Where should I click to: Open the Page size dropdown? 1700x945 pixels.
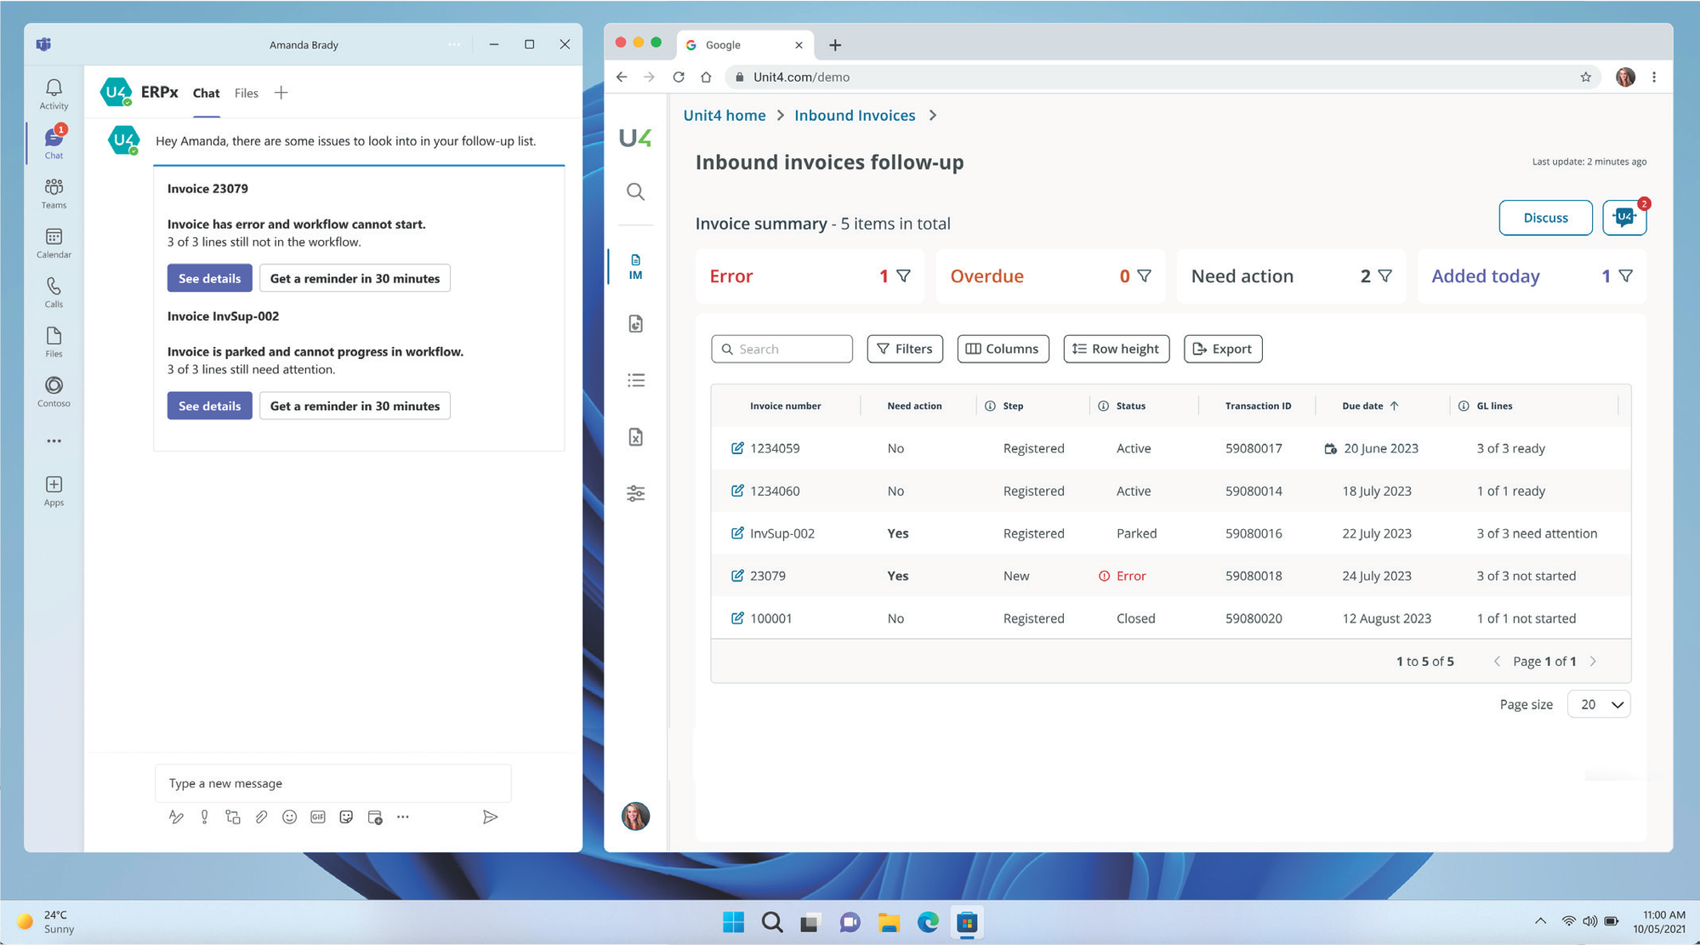[1599, 704]
